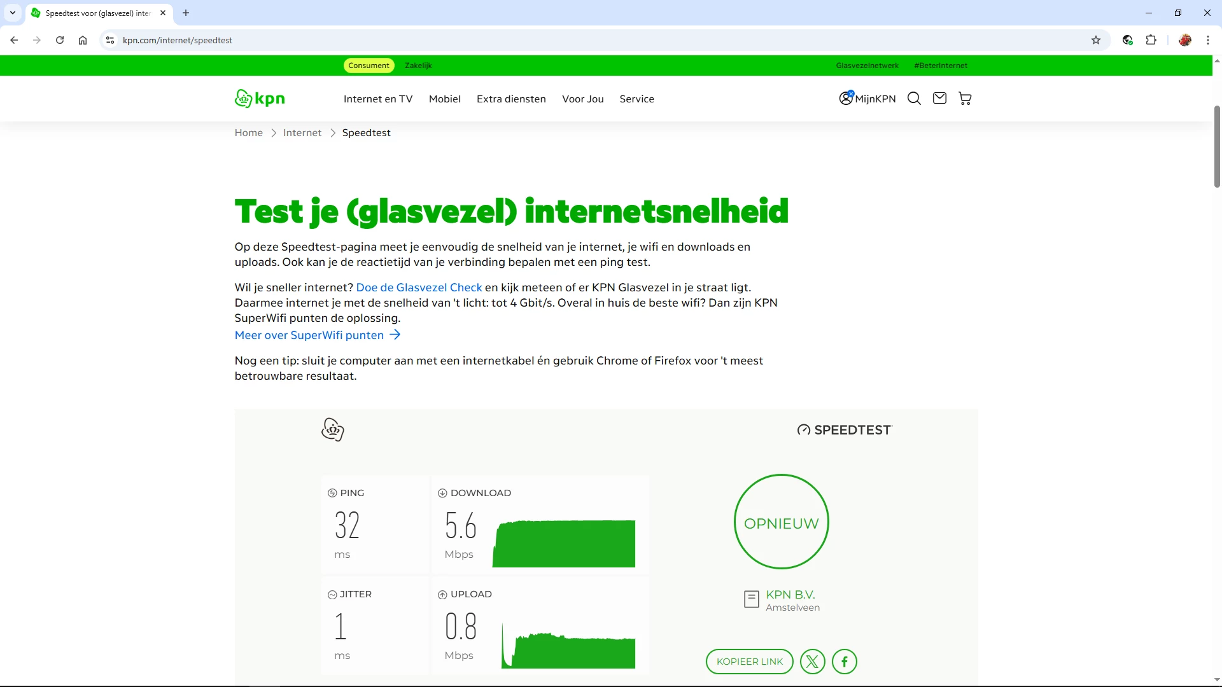1222x687 pixels.
Task: Share result via X icon
Action: click(812, 662)
